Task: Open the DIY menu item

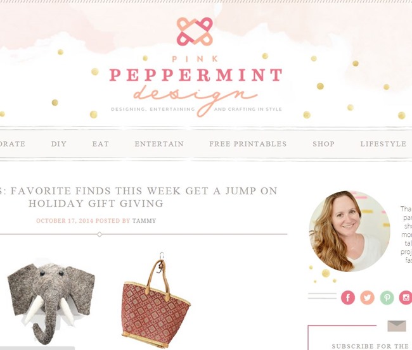Action: pyautogui.click(x=59, y=144)
